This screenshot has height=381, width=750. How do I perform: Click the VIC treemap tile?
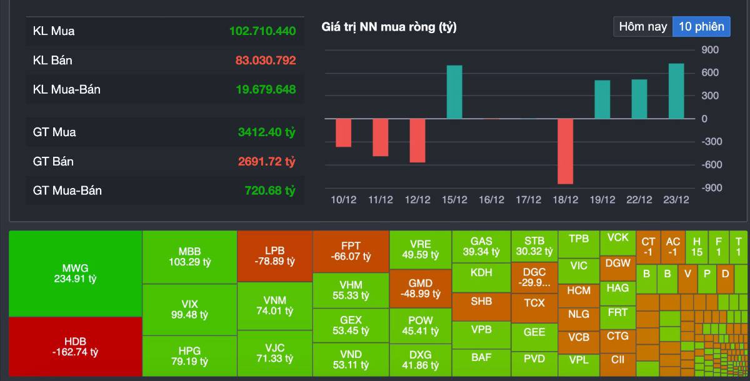coord(579,270)
